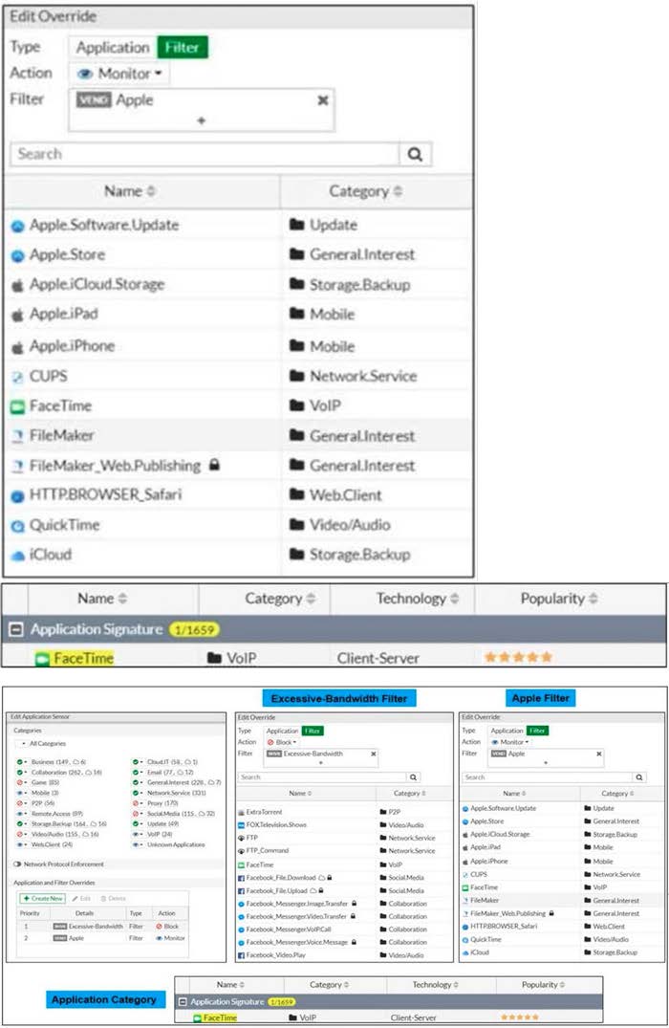Sort by Name in large Edit Override table
The height and width of the screenshot is (1028, 669).
(130, 191)
